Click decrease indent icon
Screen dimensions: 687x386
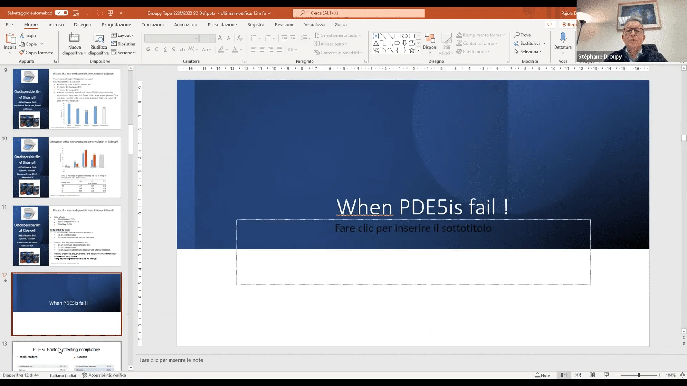(284, 38)
